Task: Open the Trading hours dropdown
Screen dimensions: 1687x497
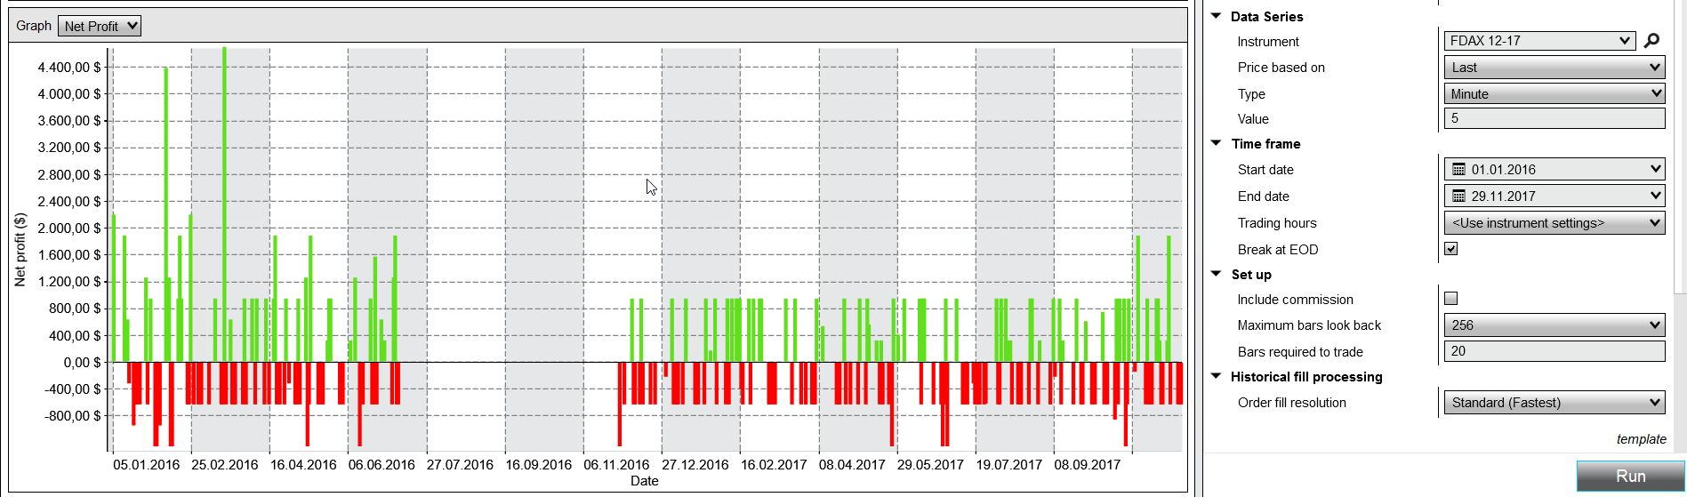Action: pos(1554,223)
